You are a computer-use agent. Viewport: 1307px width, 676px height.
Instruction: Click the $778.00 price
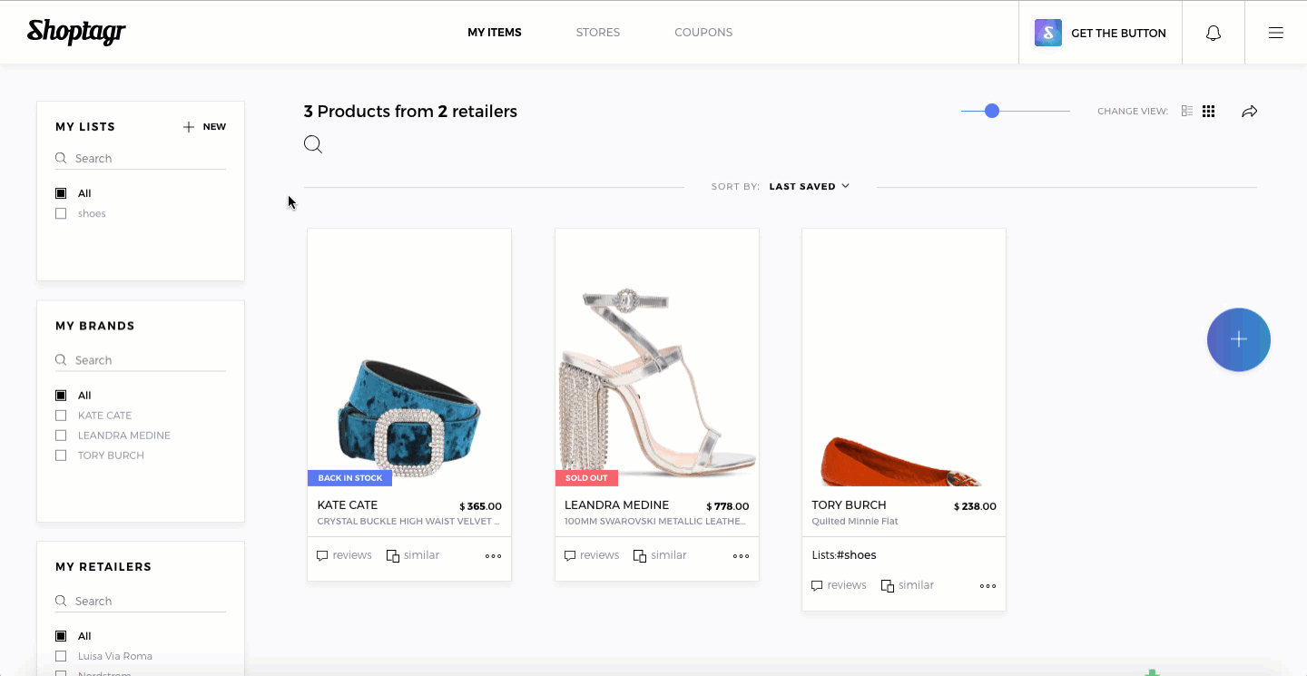point(728,506)
